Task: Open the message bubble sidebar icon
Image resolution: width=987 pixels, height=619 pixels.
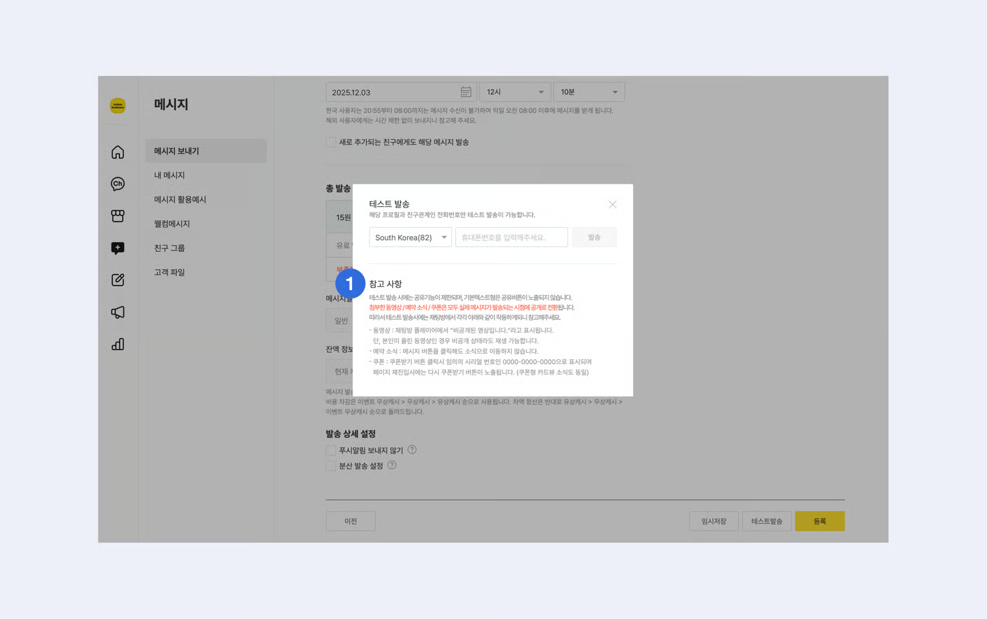Action: point(118,248)
